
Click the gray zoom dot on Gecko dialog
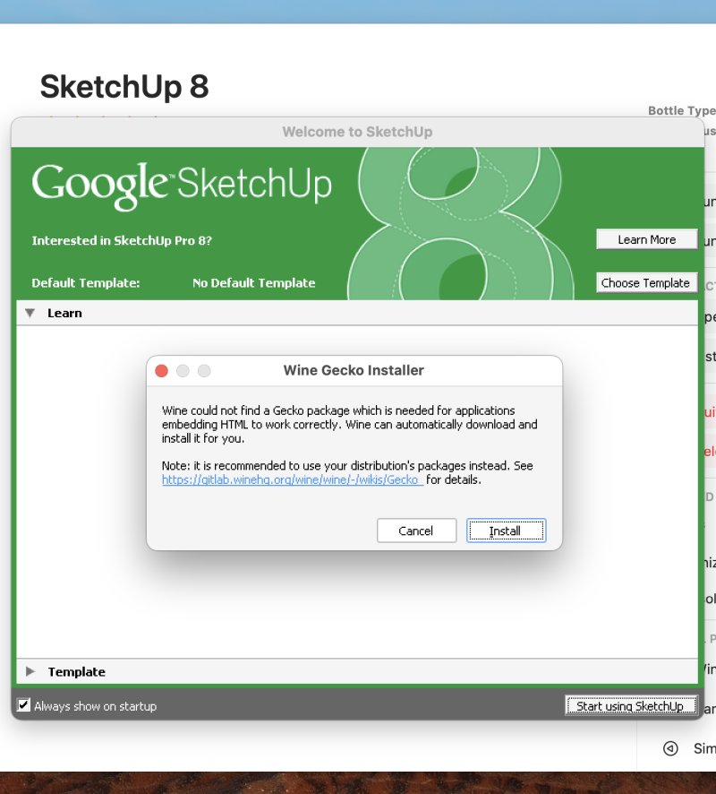click(x=204, y=370)
